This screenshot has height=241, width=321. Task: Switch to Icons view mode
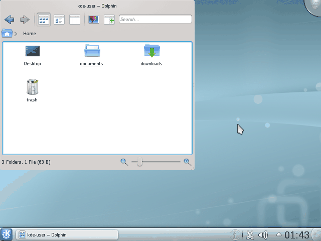(x=44, y=20)
